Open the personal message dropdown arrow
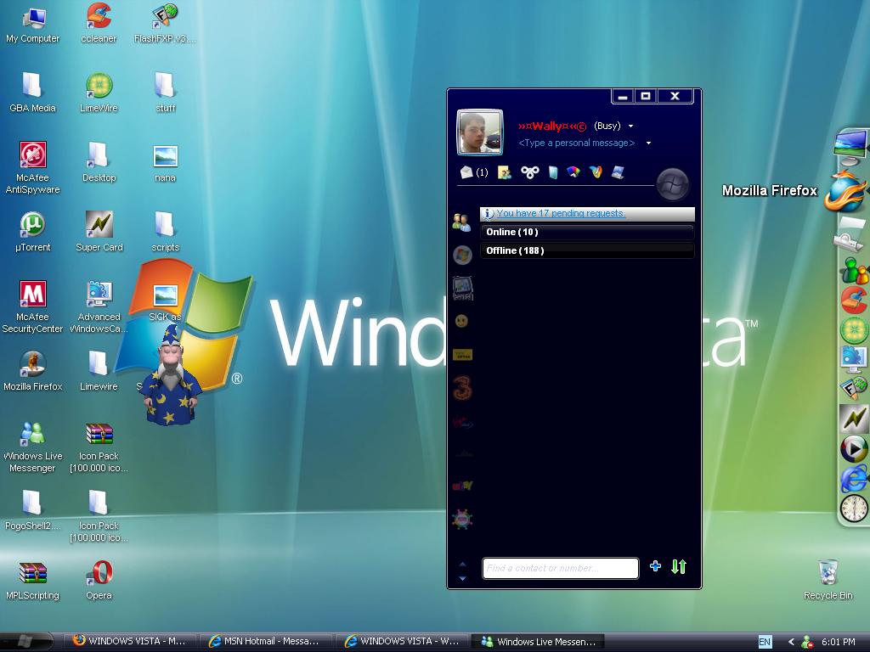The image size is (870, 652). coord(648,143)
